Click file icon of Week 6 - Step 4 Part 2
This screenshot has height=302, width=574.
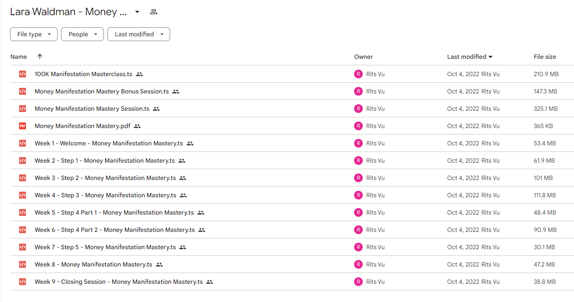coord(23,230)
